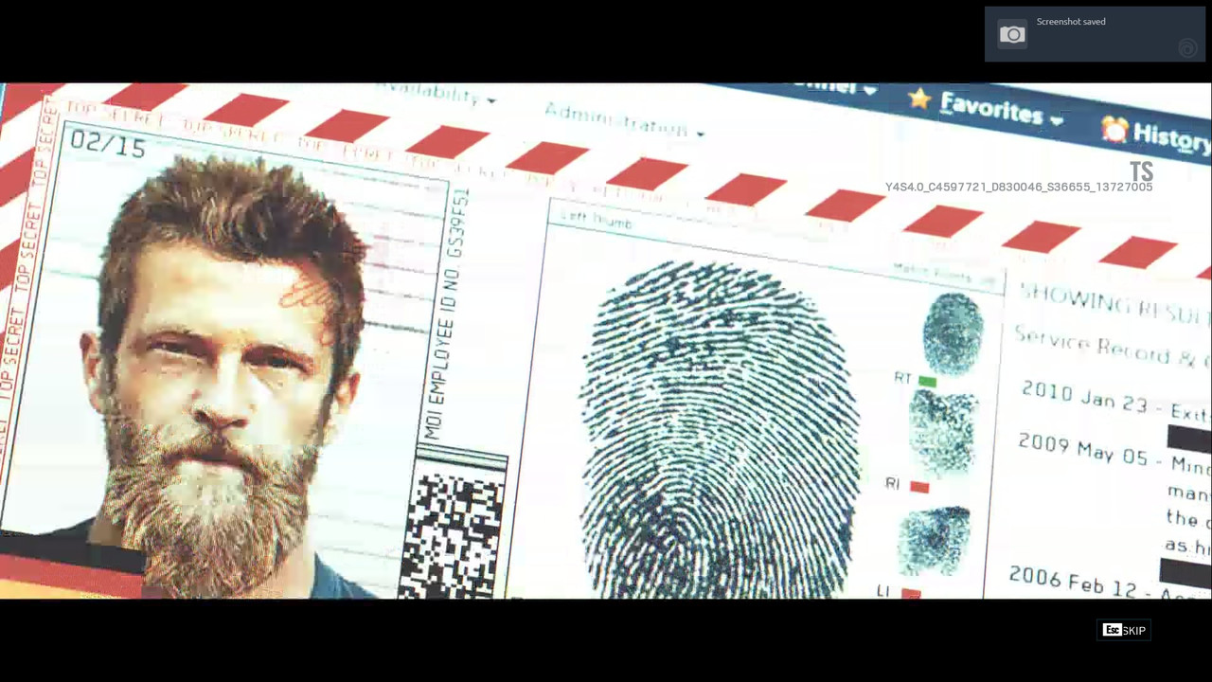Open the Administration dropdown menu
Screen dimensions: 1212x682
click(x=625, y=120)
